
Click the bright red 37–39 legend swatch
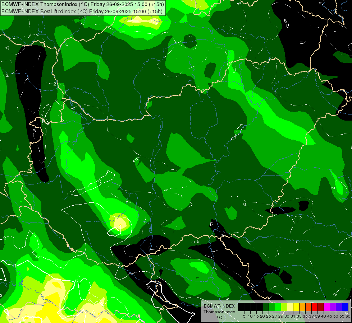pyautogui.click(x=315, y=307)
